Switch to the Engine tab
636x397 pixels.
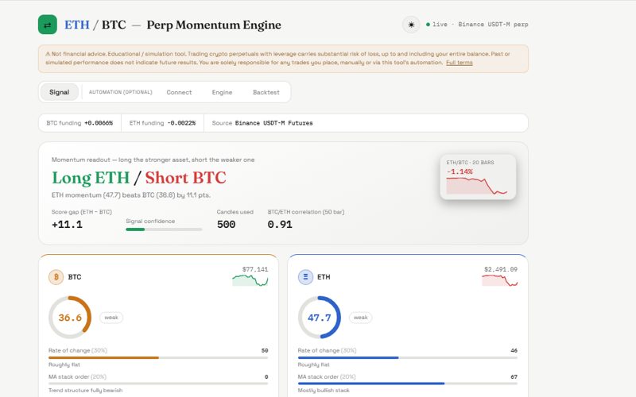(222, 92)
